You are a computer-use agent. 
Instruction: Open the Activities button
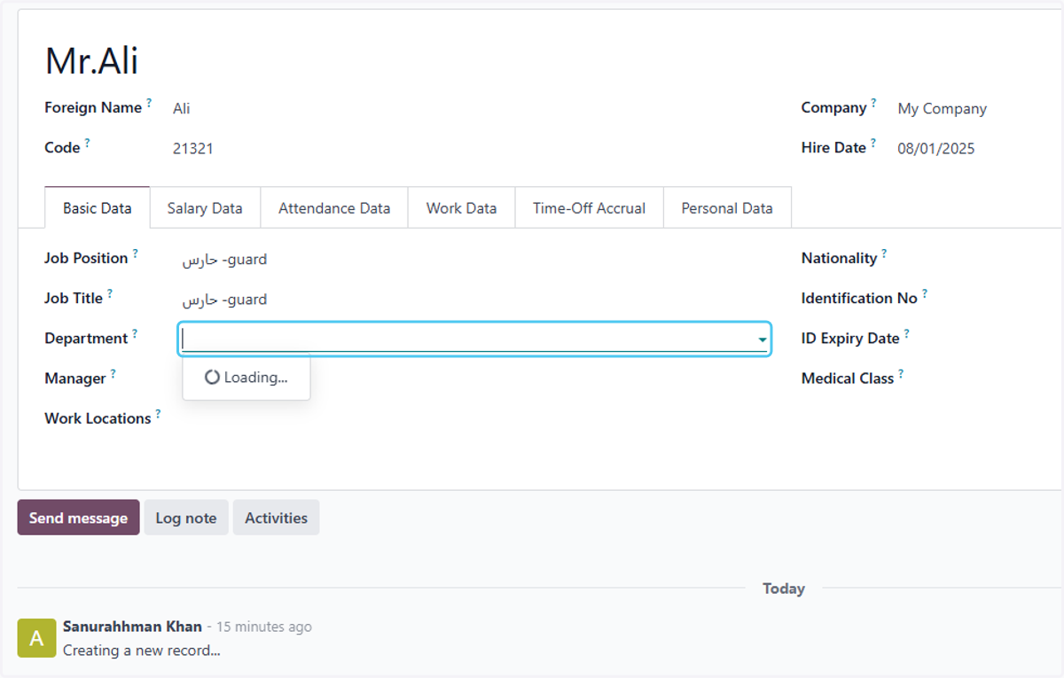276,518
